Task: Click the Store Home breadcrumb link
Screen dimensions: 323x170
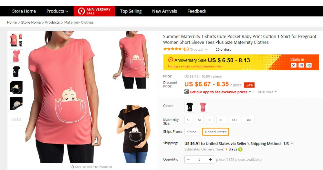Action: point(31,22)
